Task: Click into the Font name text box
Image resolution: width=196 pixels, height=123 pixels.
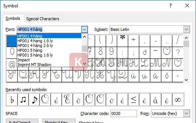Action: click(49, 30)
